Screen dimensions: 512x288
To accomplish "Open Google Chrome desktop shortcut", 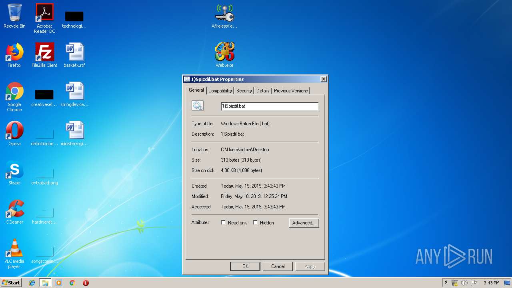I will coord(14,97).
